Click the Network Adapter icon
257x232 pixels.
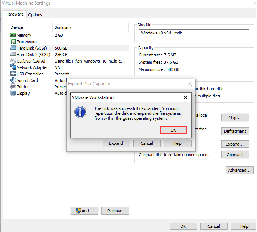pyautogui.click(x=13, y=67)
